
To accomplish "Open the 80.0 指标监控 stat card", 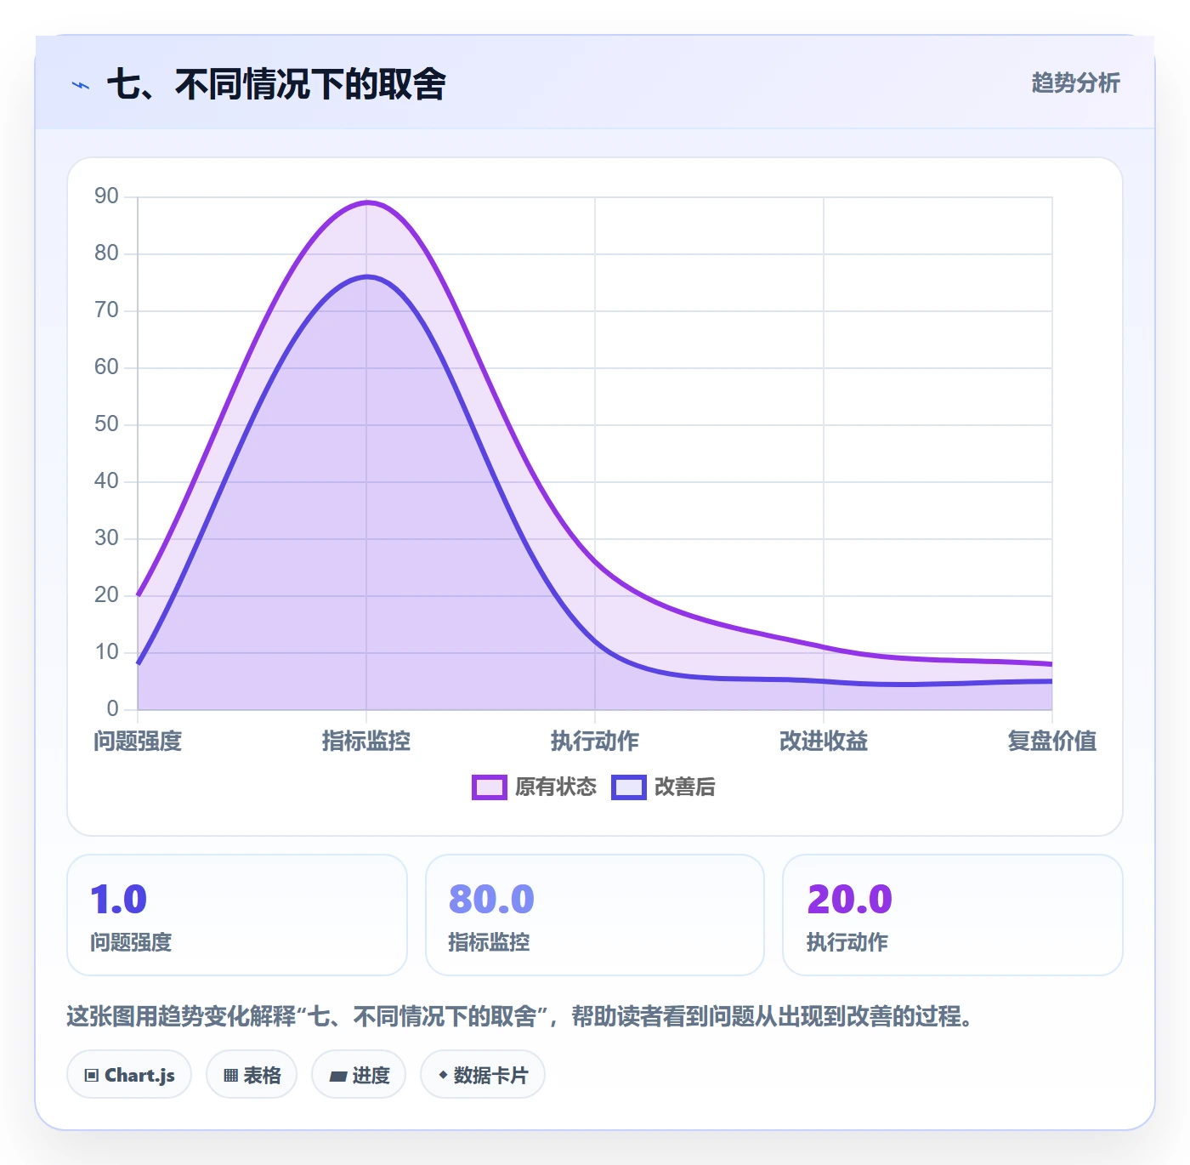I will [595, 915].
